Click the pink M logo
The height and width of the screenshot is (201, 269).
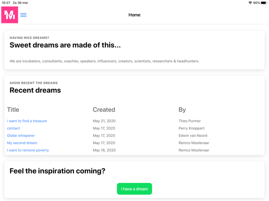click(x=10, y=15)
